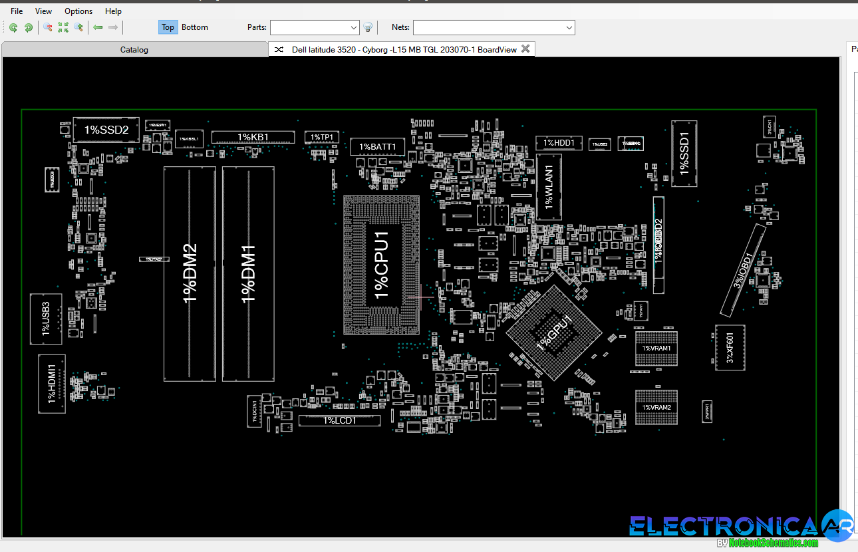This screenshot has width=858, height=552.
Task: Select the 1%VRAM1 chip
Action: (656, 348)
